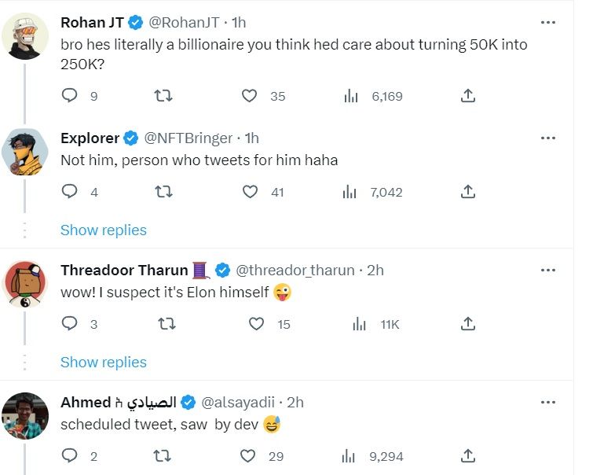The width and height of the screenshot is (593, 475).
Task: Share Rohan JT's tweet
Action: [x=467, y=96]
